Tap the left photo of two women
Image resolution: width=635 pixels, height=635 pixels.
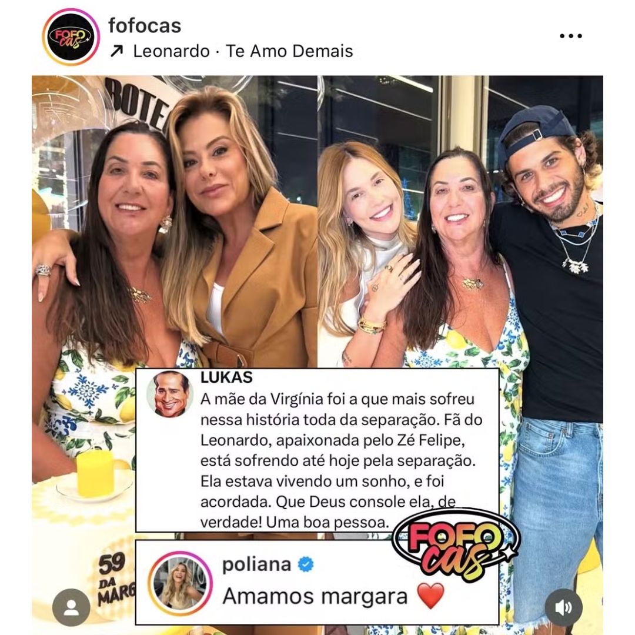pos(175,222)
